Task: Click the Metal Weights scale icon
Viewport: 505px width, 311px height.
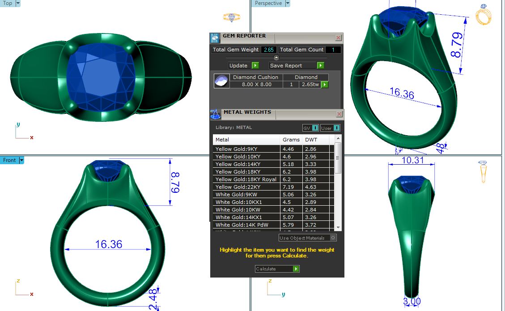Action: pyautogui.click(x=215, y=114)
